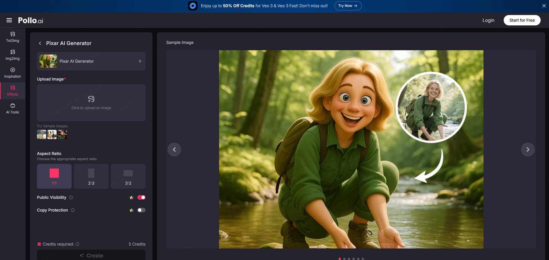Click the Credits required info icon

pos(77,244)
